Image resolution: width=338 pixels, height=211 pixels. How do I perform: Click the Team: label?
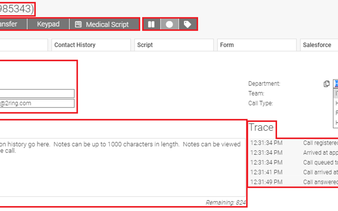pyautogui.click(x=256, y=93)
